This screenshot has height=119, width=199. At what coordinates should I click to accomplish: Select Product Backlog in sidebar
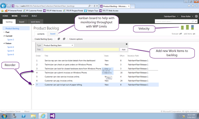coord(16,29)
